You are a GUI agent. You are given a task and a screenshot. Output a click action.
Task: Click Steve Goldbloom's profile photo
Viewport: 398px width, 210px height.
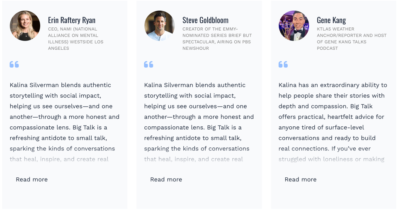coord(160,26)
